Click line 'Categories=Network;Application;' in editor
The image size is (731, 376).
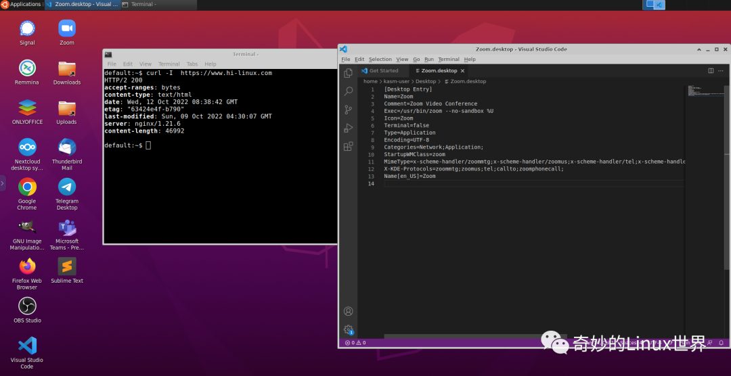pos(434,147)
